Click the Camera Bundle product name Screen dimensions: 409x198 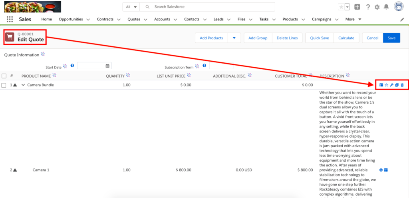(40, 85)
